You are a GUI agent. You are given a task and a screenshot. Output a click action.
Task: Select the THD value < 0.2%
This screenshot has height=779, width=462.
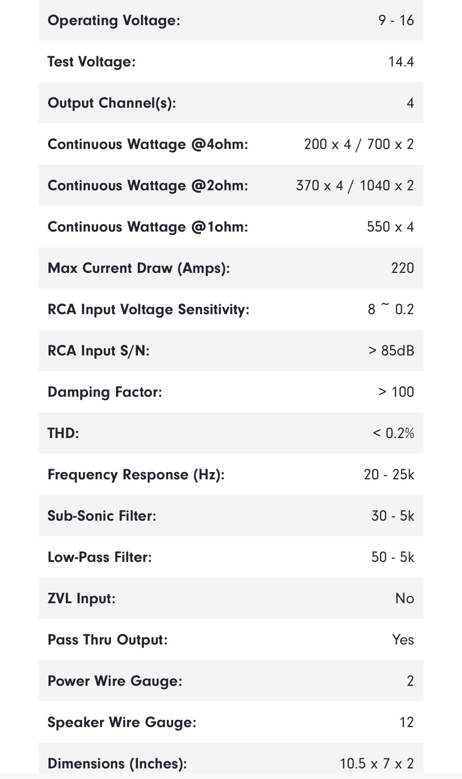click(393, 434)
